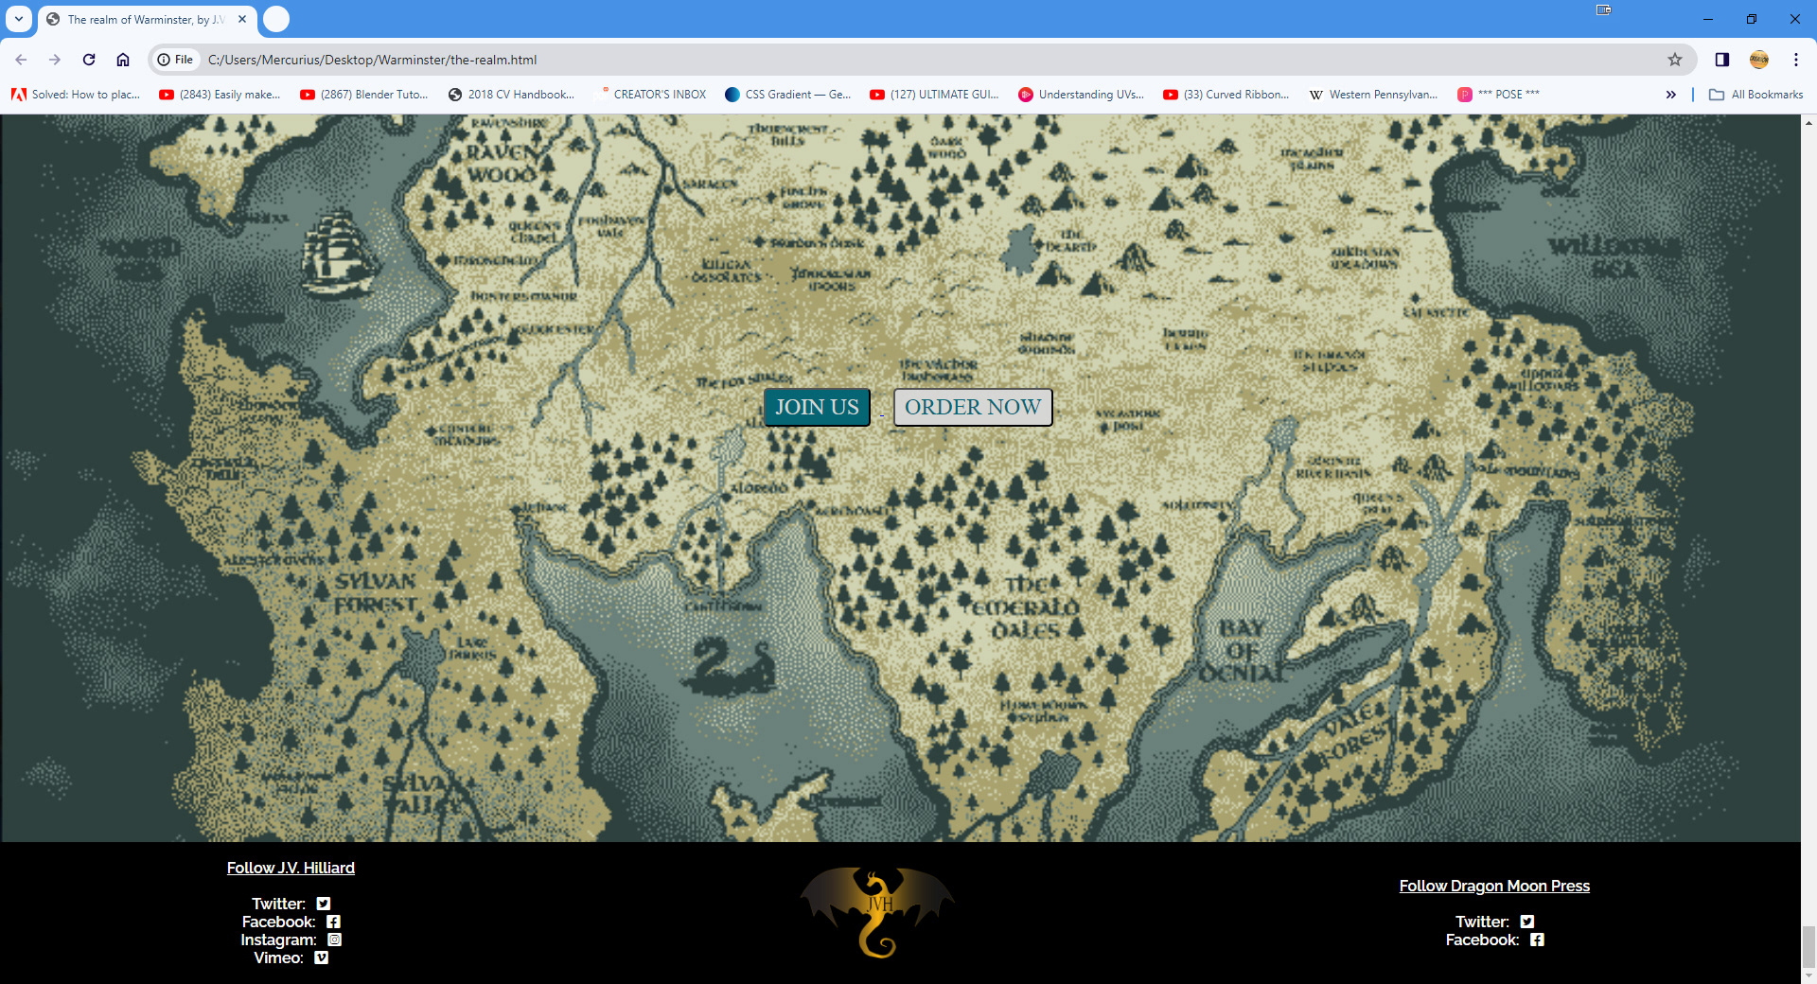
Task: Click the JVH dragon logo in footer
Action: click(x=877, y=912)
